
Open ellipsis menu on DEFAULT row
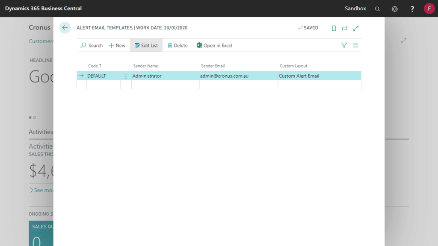click(x=125, y=76)
